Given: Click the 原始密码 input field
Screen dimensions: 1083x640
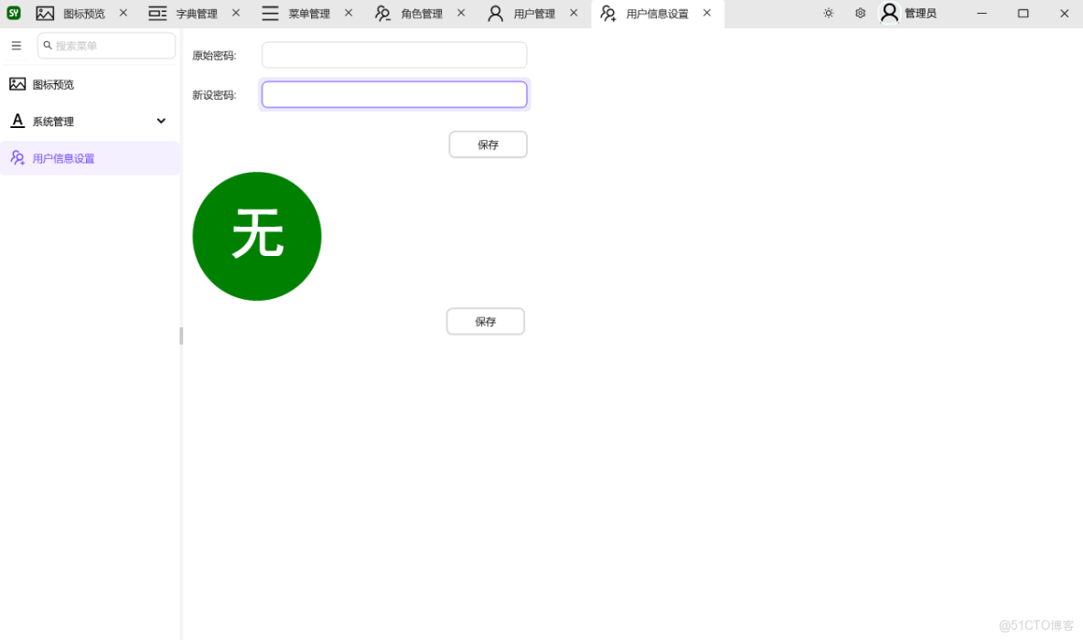Looking at the screenshot, I should click(393, 55).
